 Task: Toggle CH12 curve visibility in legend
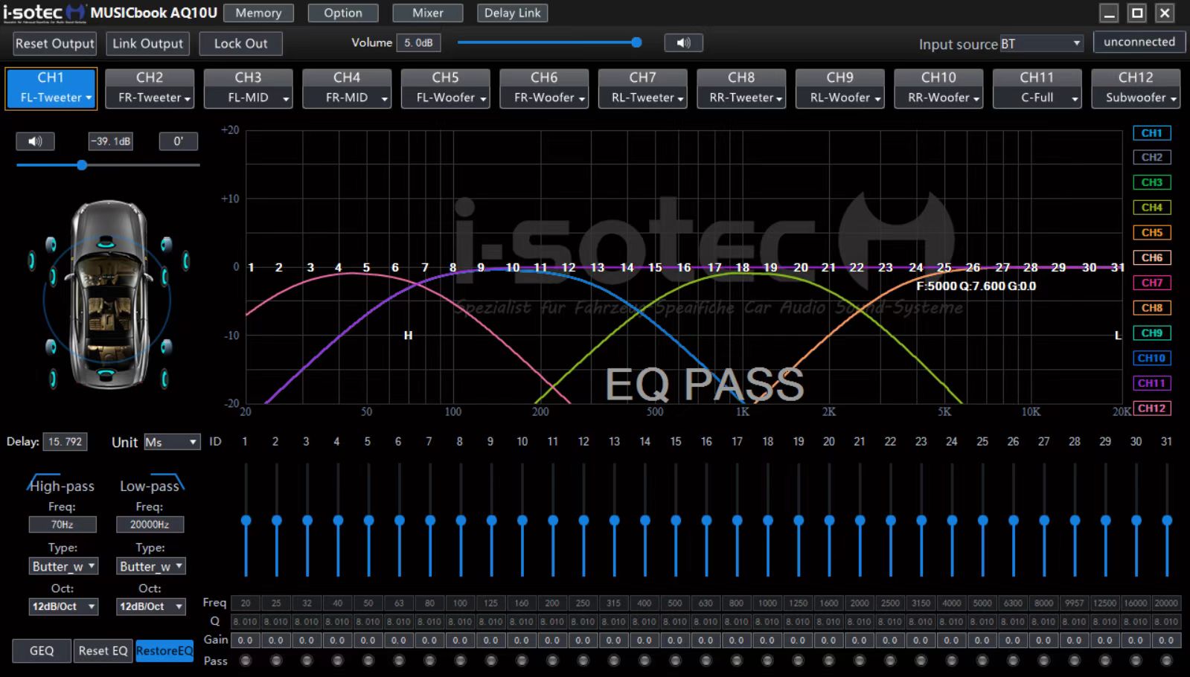pyautogui.click(x=1151, y=408)
